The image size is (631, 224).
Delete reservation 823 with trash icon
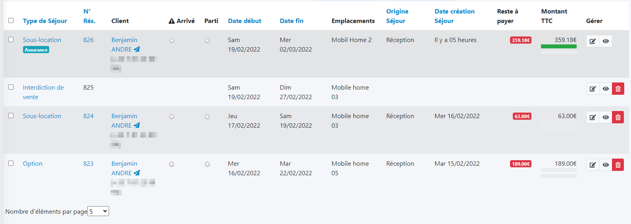618,165
